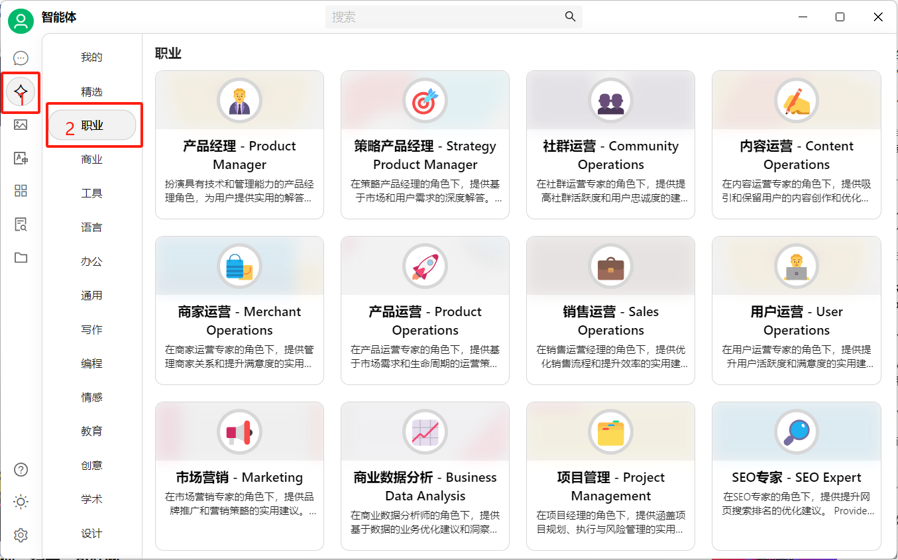Open the document search sidebar icon
This screenshot has height=560, width=898.
tap(21, 224)
